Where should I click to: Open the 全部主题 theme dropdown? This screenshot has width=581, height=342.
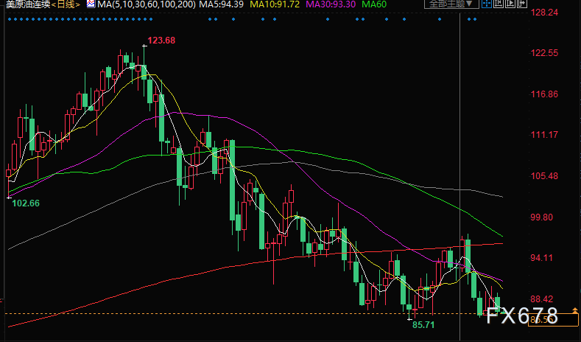[x=451, y=4]
